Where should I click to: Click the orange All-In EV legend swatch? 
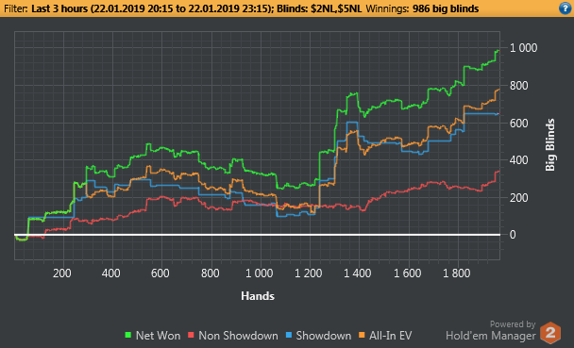coord(362,335)
